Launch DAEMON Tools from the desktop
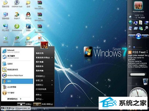The width and height of the screenshot is (149, 111). [x=17, y=4]
